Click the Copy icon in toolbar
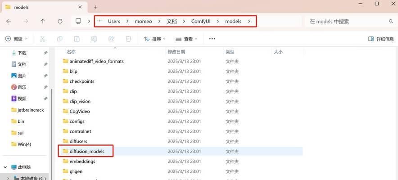 pyautogui.click(x=59, y=39)
